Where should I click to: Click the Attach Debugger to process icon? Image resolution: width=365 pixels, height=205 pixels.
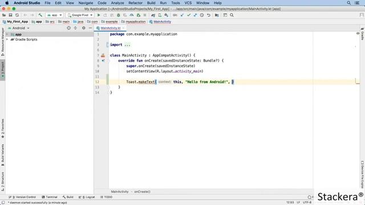(139, 15)
